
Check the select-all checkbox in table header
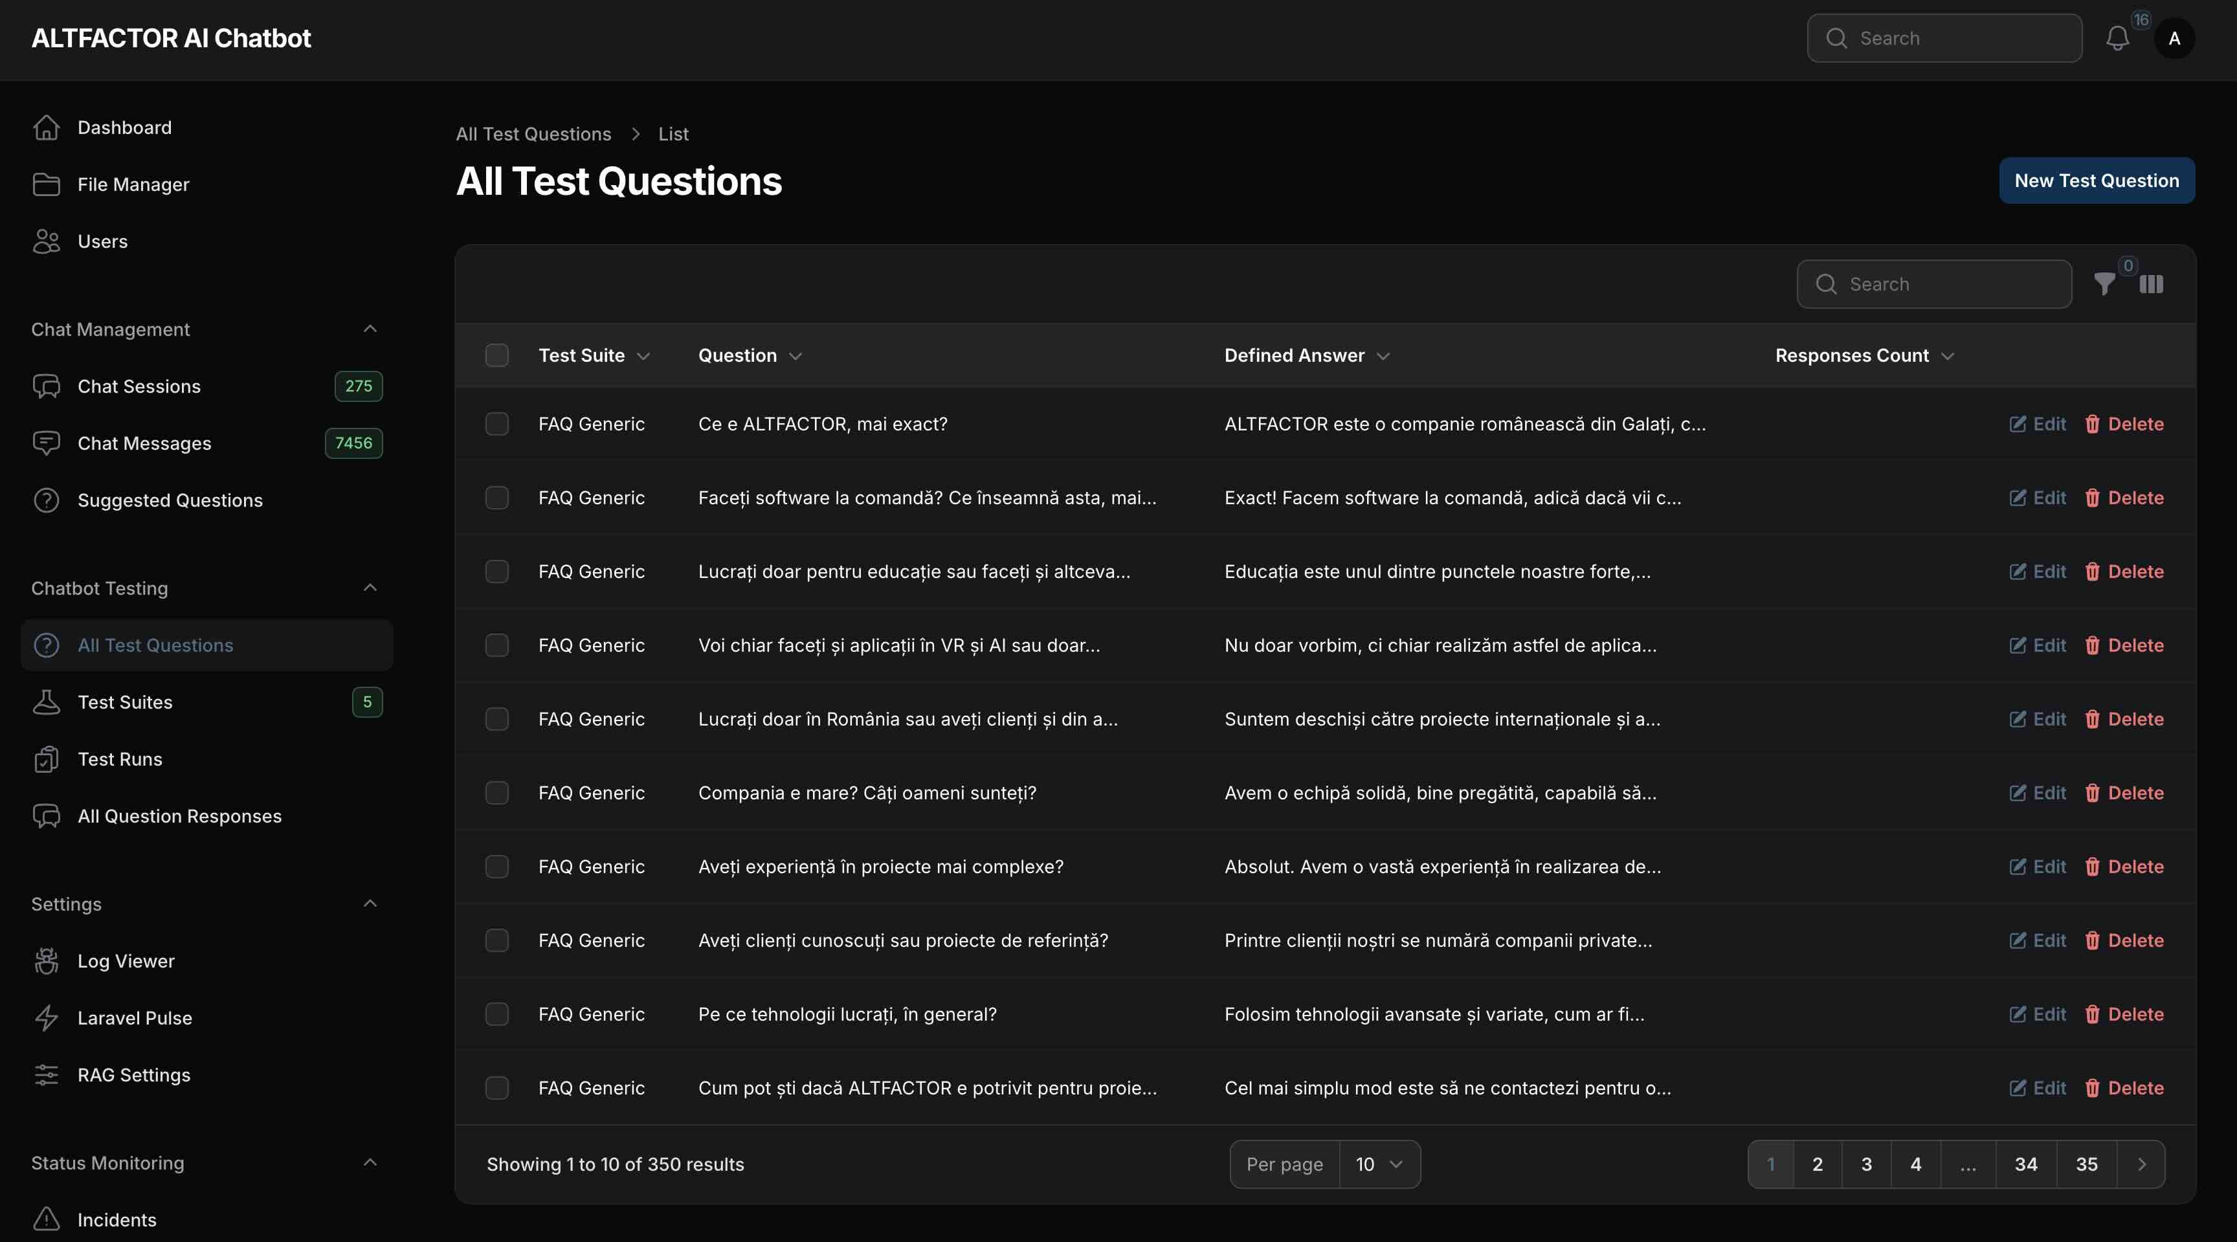(496, 355)
